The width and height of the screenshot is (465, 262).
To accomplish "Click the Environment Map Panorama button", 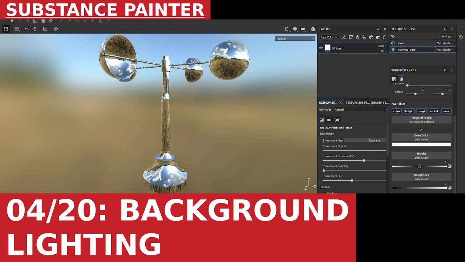I will (365, 140).
